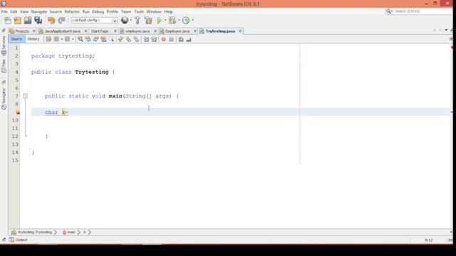Run project with green play icon
Image resolution: width=456 pixels, height=256 pixels.
[x=159, y=21]
